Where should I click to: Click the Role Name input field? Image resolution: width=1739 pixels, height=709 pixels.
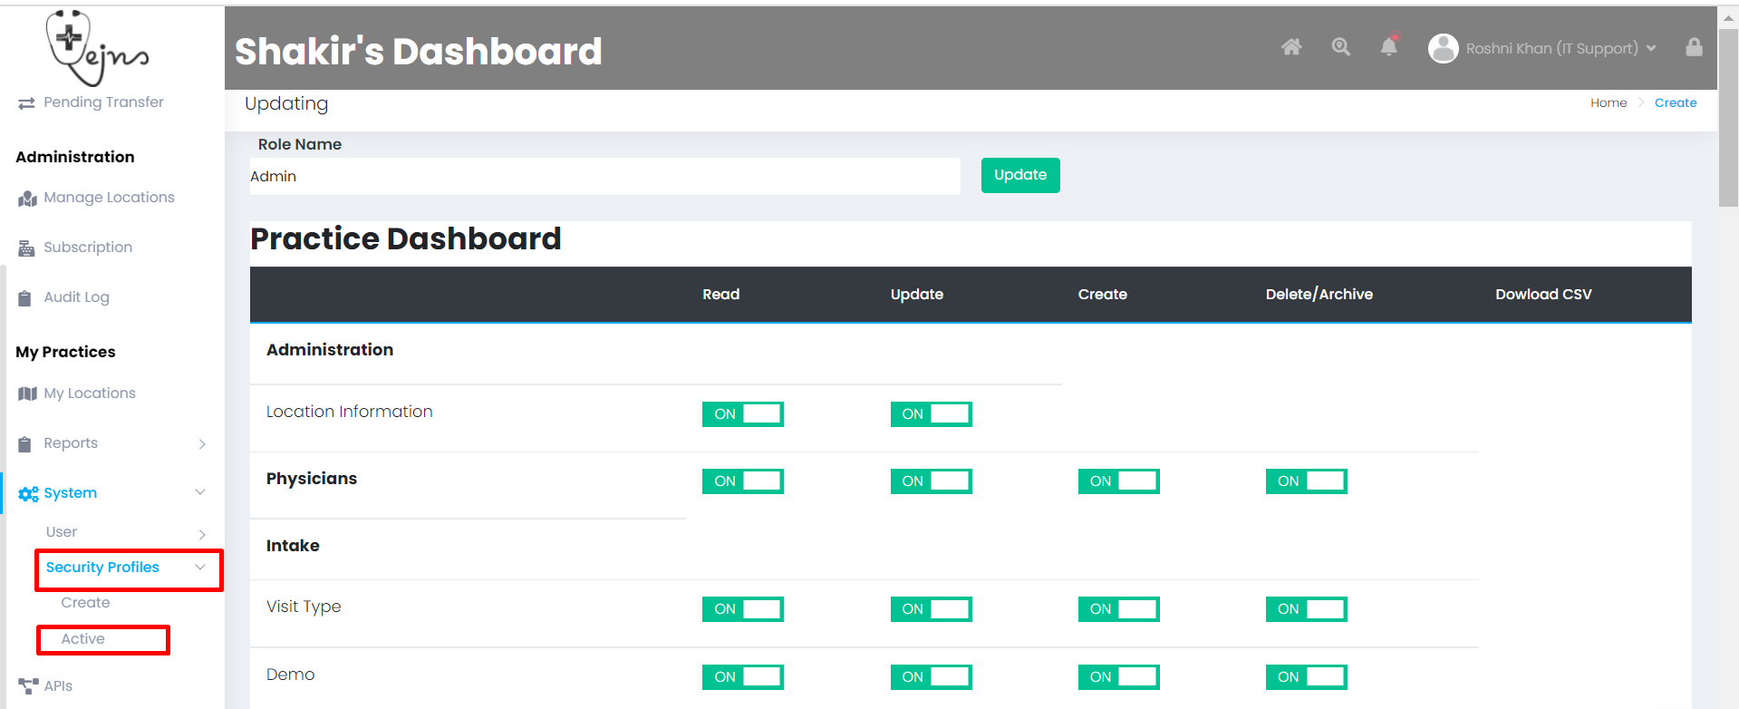tap(604, 177)
